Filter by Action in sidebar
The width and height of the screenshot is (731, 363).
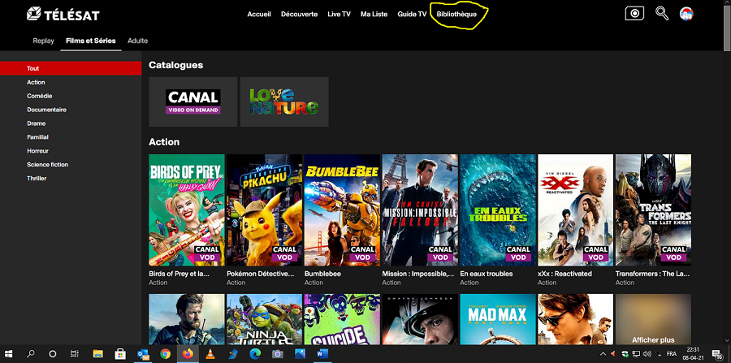click(36, 82)
